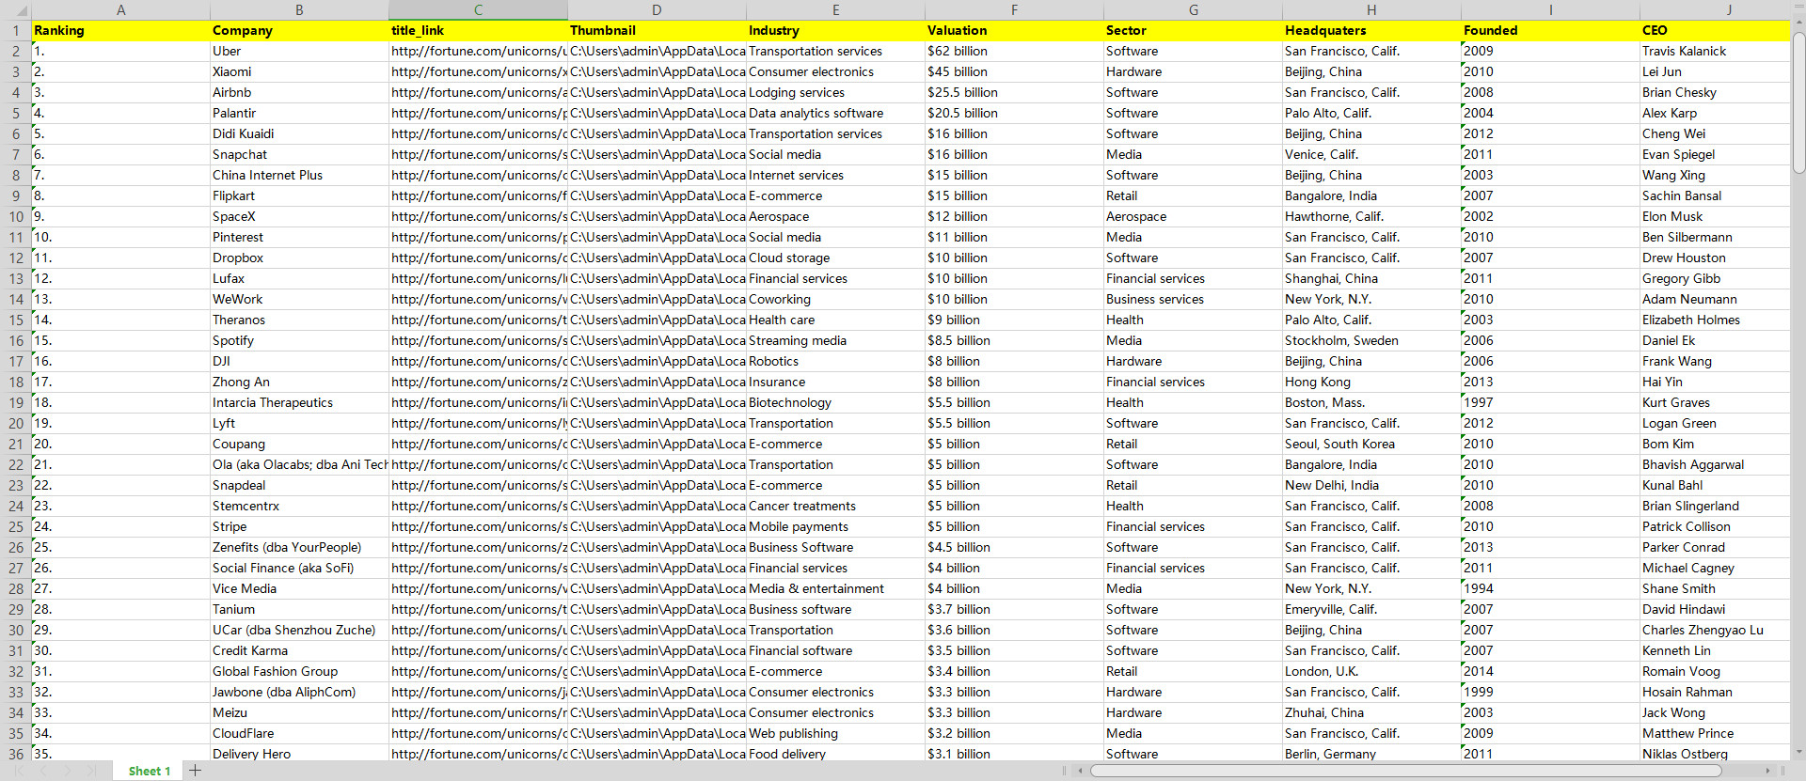1806x781 pixels.
Task: Select row 1 header number
Action: [16, 30]
